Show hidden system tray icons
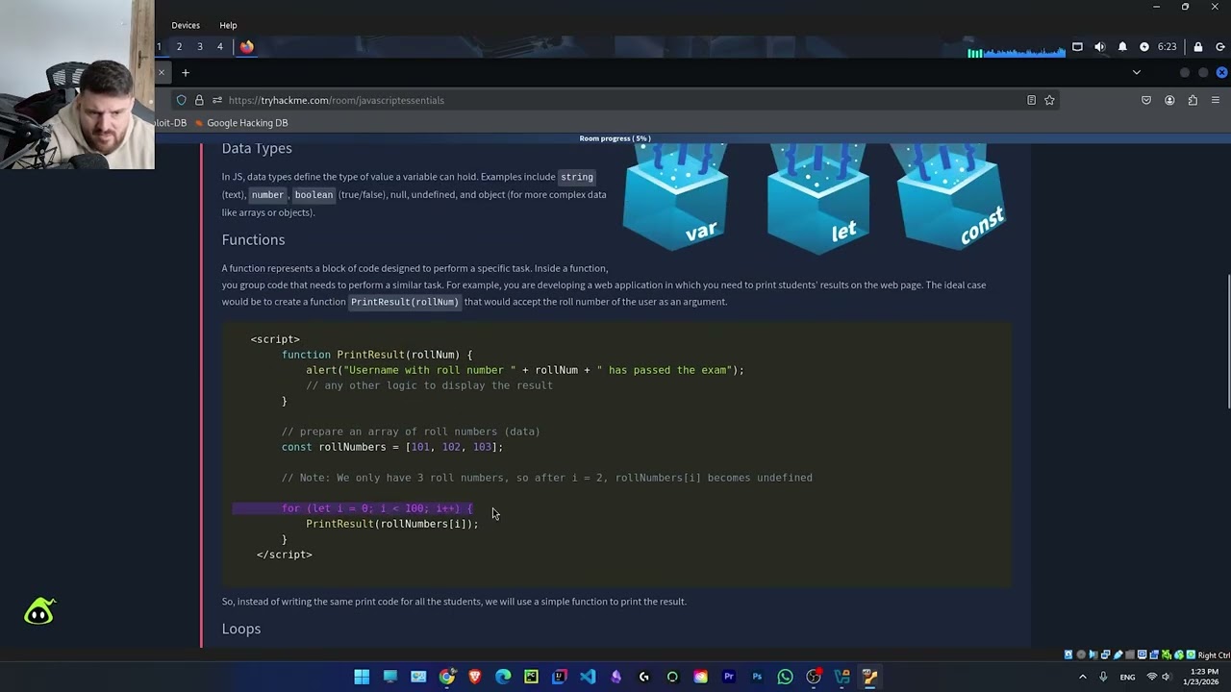 click(1083, 677)
